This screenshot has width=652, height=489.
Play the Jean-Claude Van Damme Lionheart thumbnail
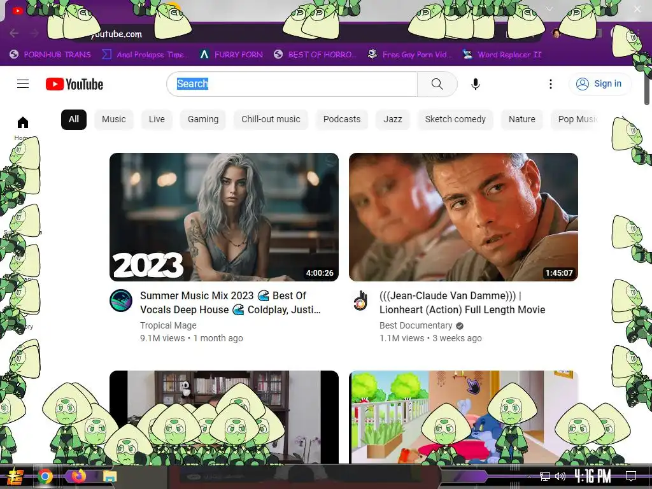tap(464, 217)
